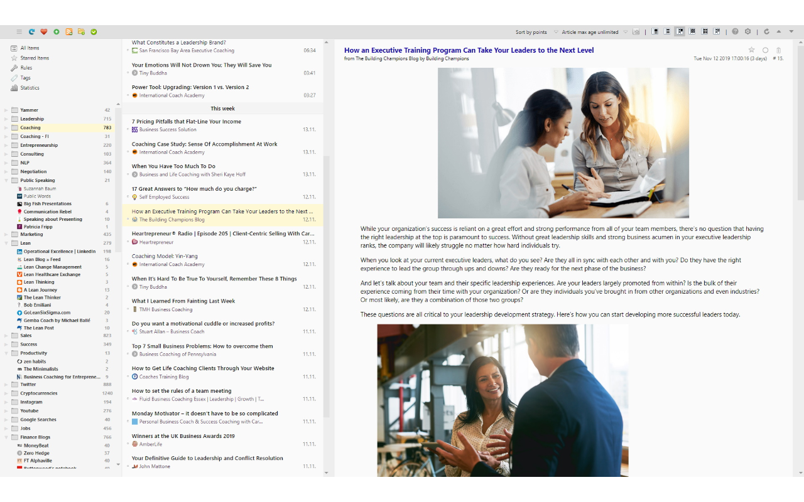The width and height of the screenshot is (804, 502).
Task: Collapse the Public Speaking folder
Action: pos(6,180)
